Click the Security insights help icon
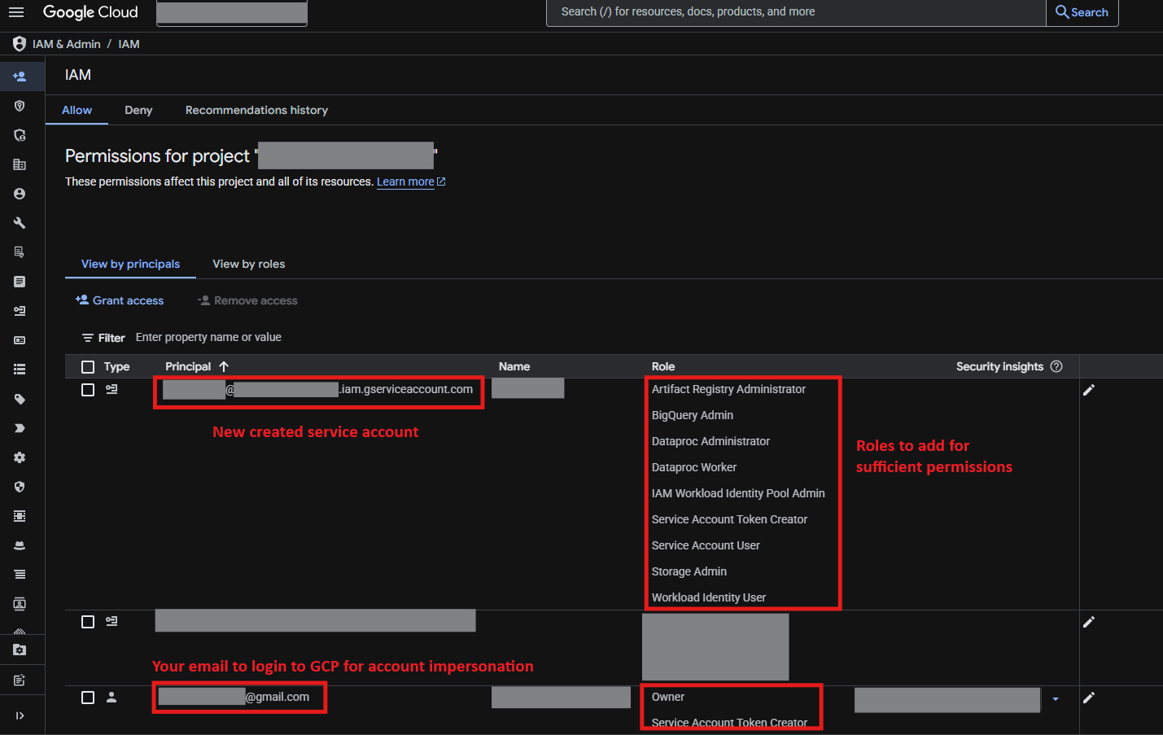1163x735 pixels. (1056, 366)
